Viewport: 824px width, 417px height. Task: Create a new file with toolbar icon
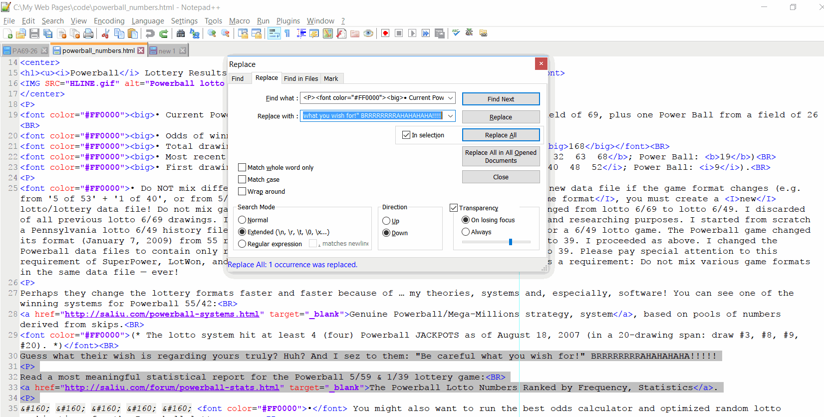[8, 33]
